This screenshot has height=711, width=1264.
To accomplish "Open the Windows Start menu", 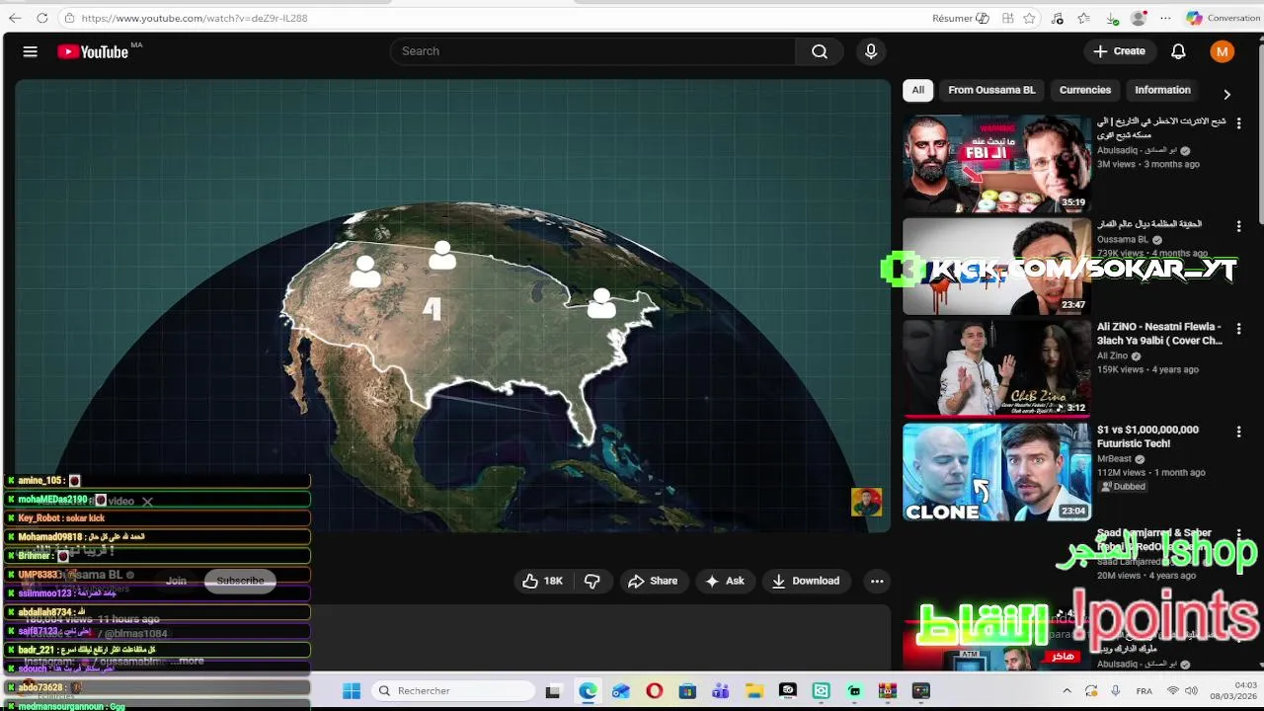I will 352,691.
